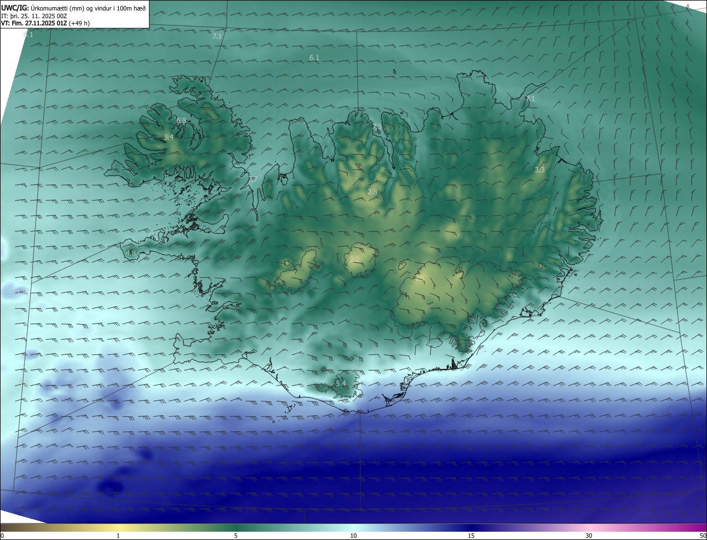The image size is (707, 540).
Task: Click the 5.4 value label
Action: click(341, 384)
